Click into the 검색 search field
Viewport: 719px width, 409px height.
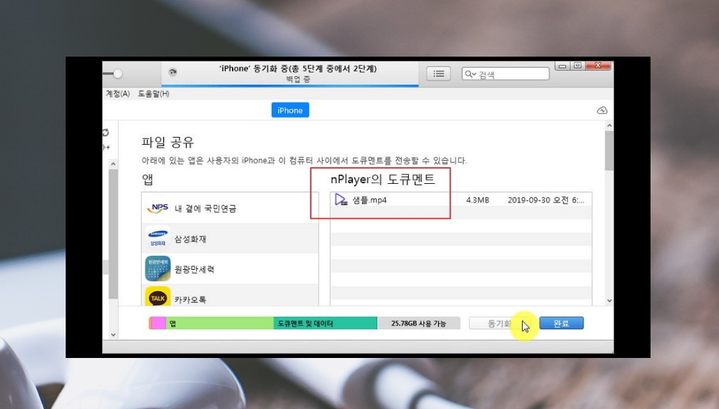(x=505, y=74)
